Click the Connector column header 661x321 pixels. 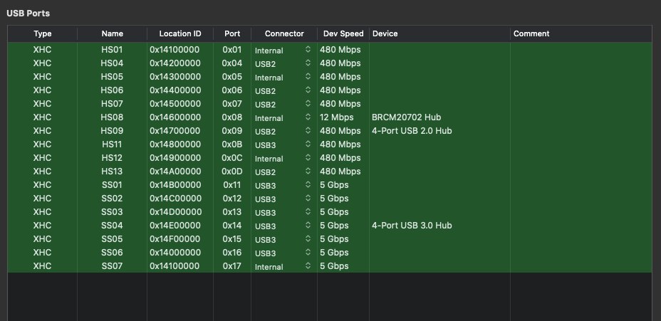click(x=284, y=33)
